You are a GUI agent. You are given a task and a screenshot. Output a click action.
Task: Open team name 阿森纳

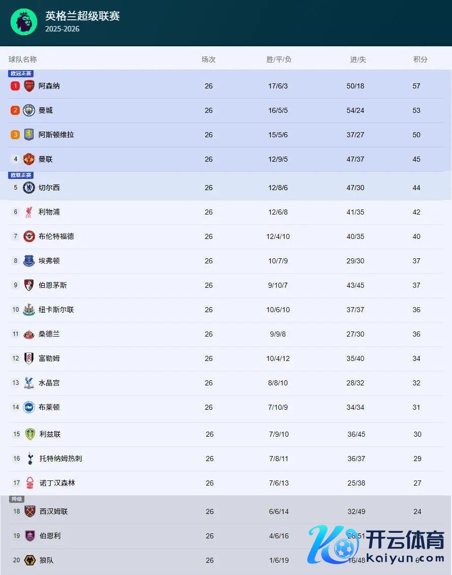click(x=49, y=86)
